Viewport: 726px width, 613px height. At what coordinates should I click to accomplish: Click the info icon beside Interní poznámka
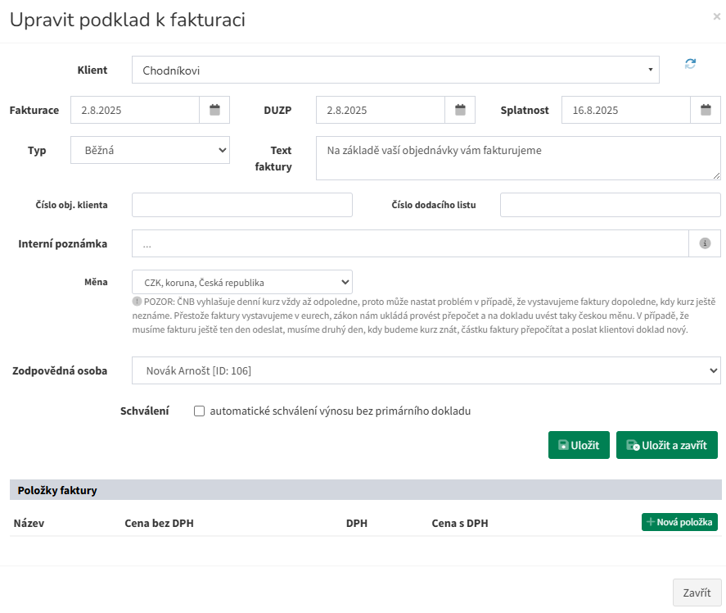tap(705, 243)
